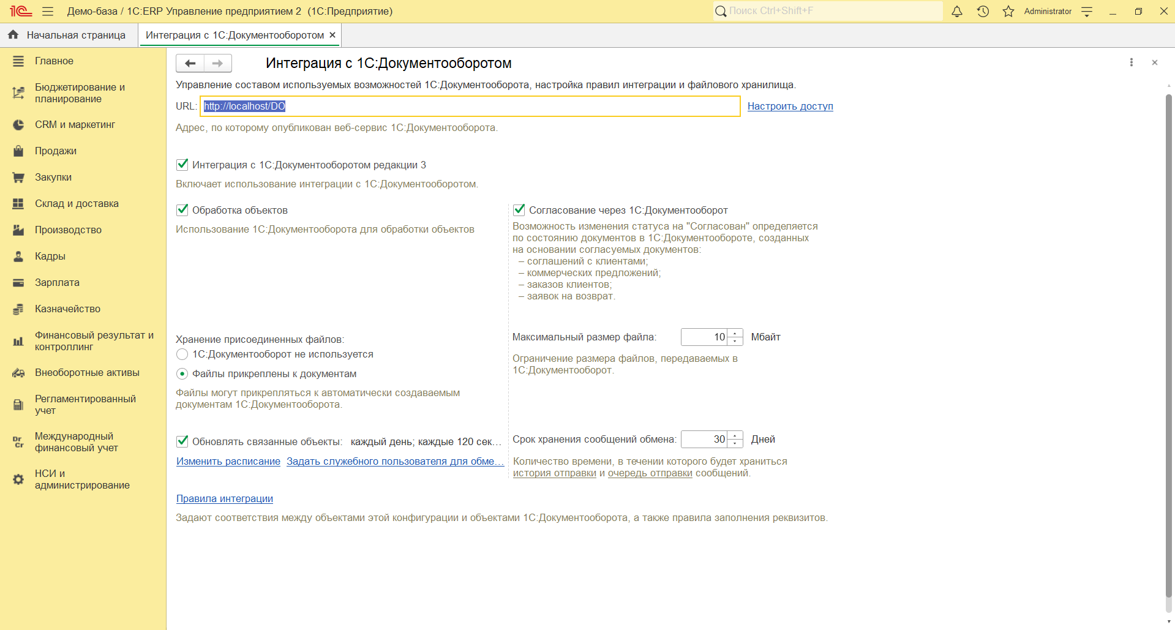Click the Зарплата card icon
The height and width of the screenshot is (630, 1175).
[x=18, y=283]
